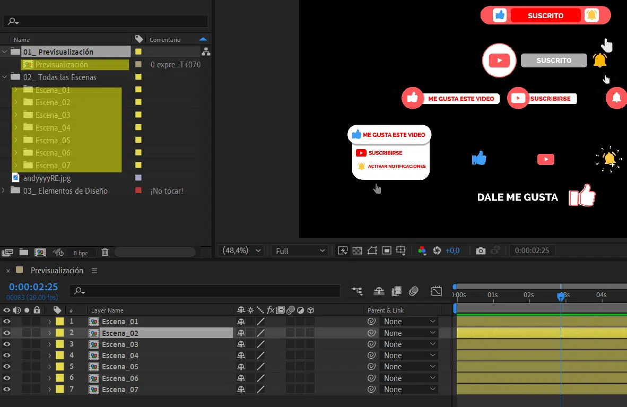Hide the Escena_01 layer
The width and height of the screenshot is (627, 407).
[7, 322]
